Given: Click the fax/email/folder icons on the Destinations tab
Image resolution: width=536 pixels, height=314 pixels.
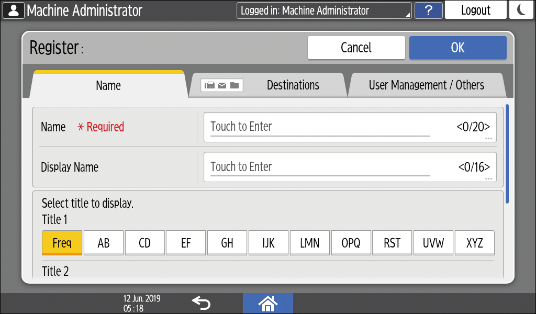Looking at the screenshot, I should tap(222, 85).
